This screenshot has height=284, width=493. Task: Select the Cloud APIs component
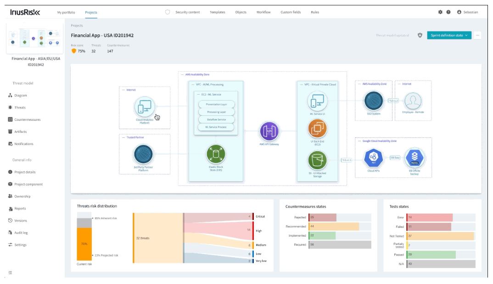click(374, 158)
